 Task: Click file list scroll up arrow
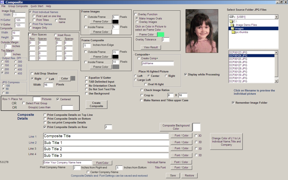click(x=276, y=52)
